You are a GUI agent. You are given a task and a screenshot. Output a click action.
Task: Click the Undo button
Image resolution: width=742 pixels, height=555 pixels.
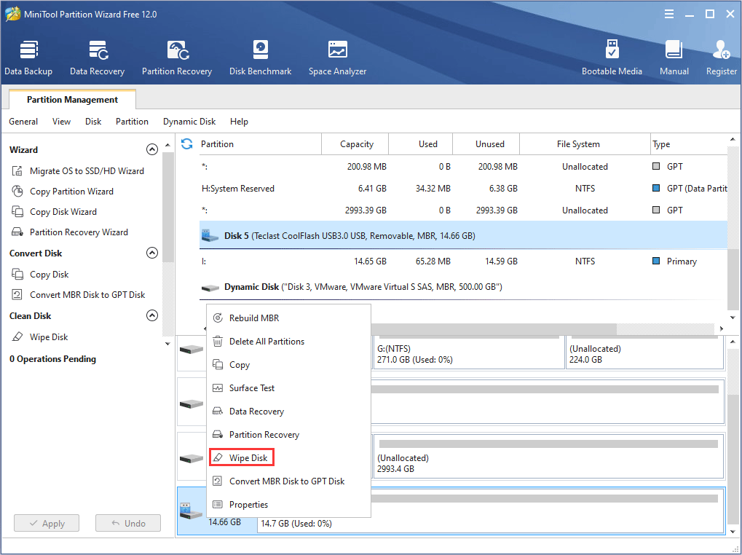coord(127,523)
